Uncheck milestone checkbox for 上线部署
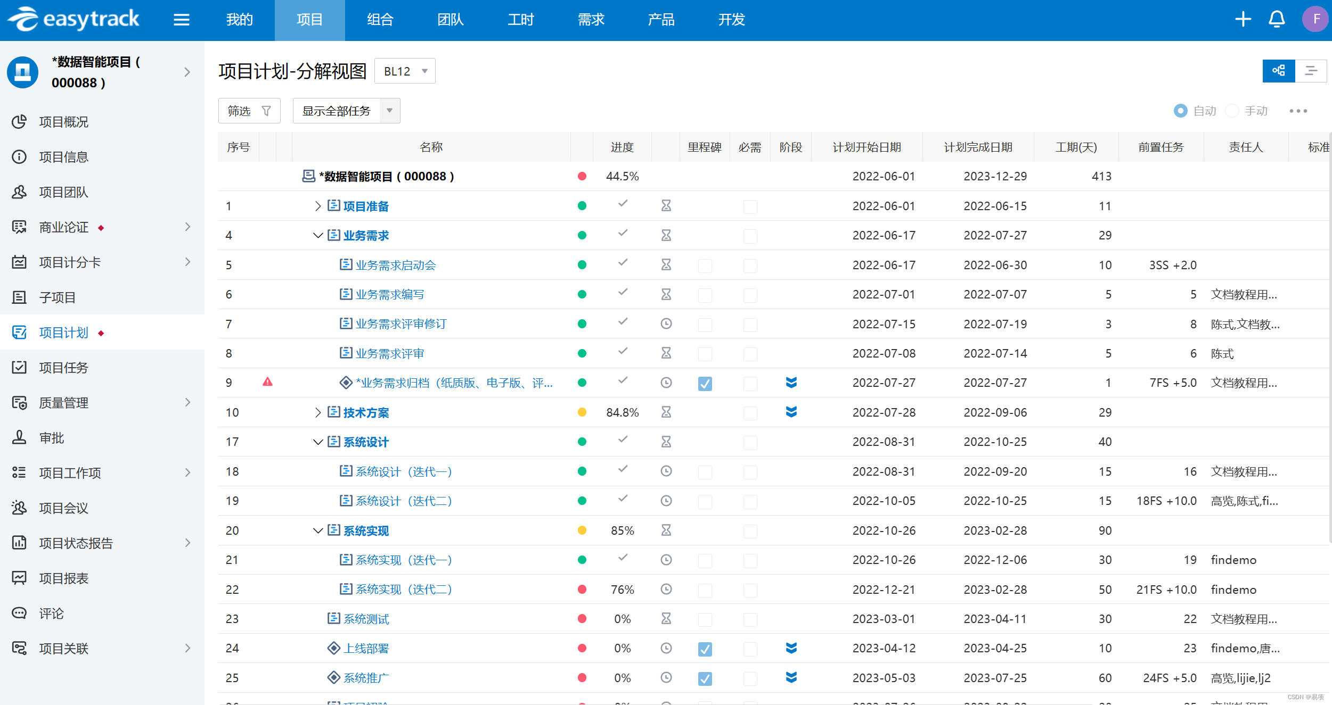The width and height of the screenshot is (1332, 705). coord(705,649)
